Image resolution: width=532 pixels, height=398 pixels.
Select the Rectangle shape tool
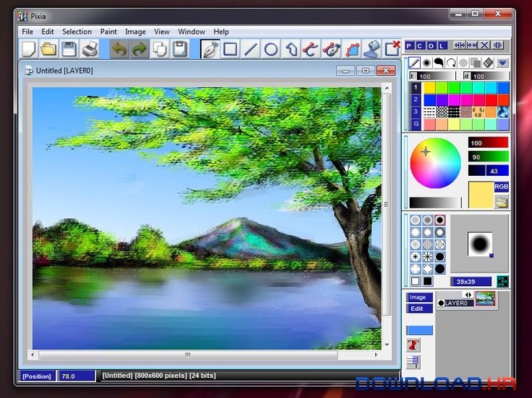[x=230, y=50]
